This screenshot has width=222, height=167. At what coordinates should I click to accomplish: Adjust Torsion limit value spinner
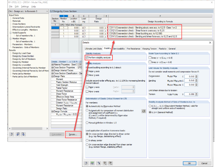pos(196,94)
